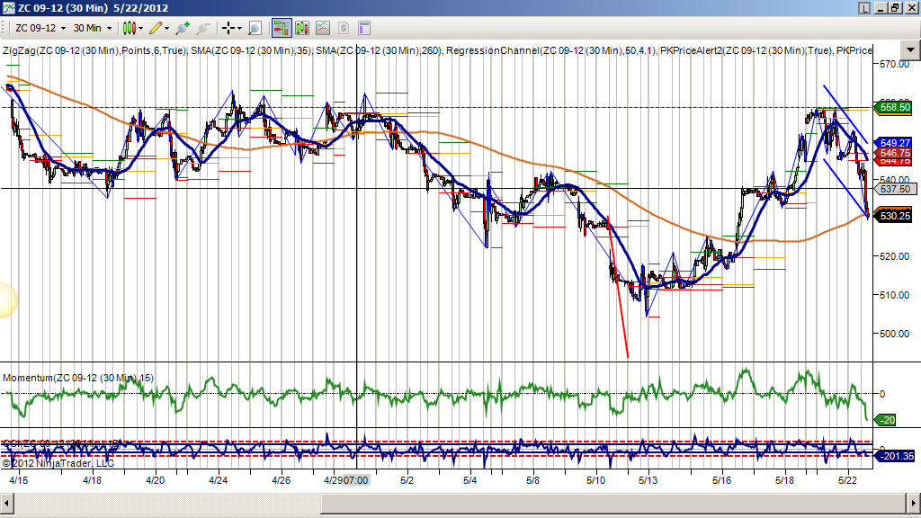The image size is (921, 518).
Task: Open the chart style candlestick tool
Action: [130, 28]
